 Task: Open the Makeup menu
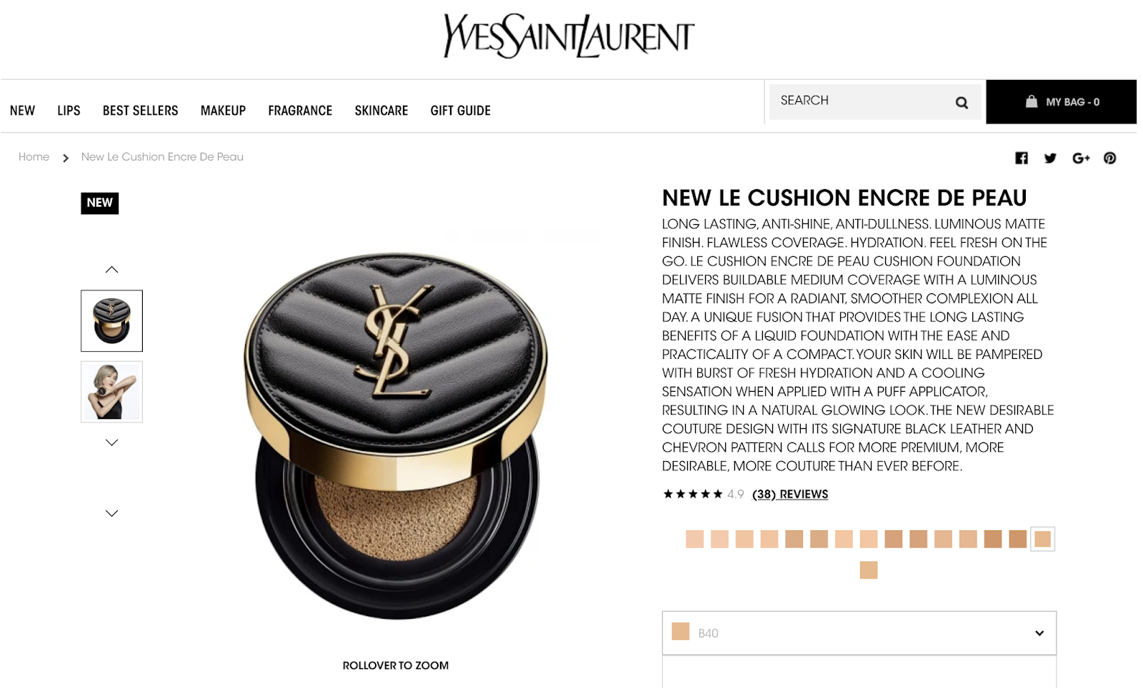point(223,111)
